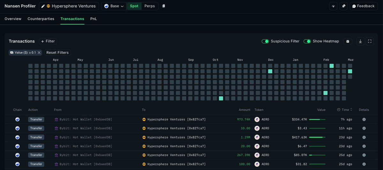
Task: Sort by the Time column header
Action: [345, 110]
